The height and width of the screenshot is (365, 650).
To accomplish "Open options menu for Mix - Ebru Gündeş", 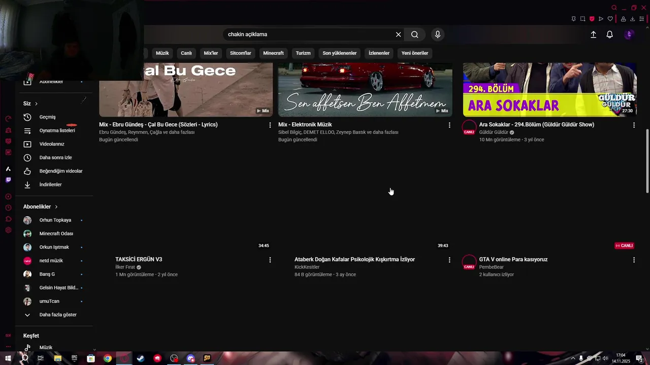I will [x=270, y=125].
